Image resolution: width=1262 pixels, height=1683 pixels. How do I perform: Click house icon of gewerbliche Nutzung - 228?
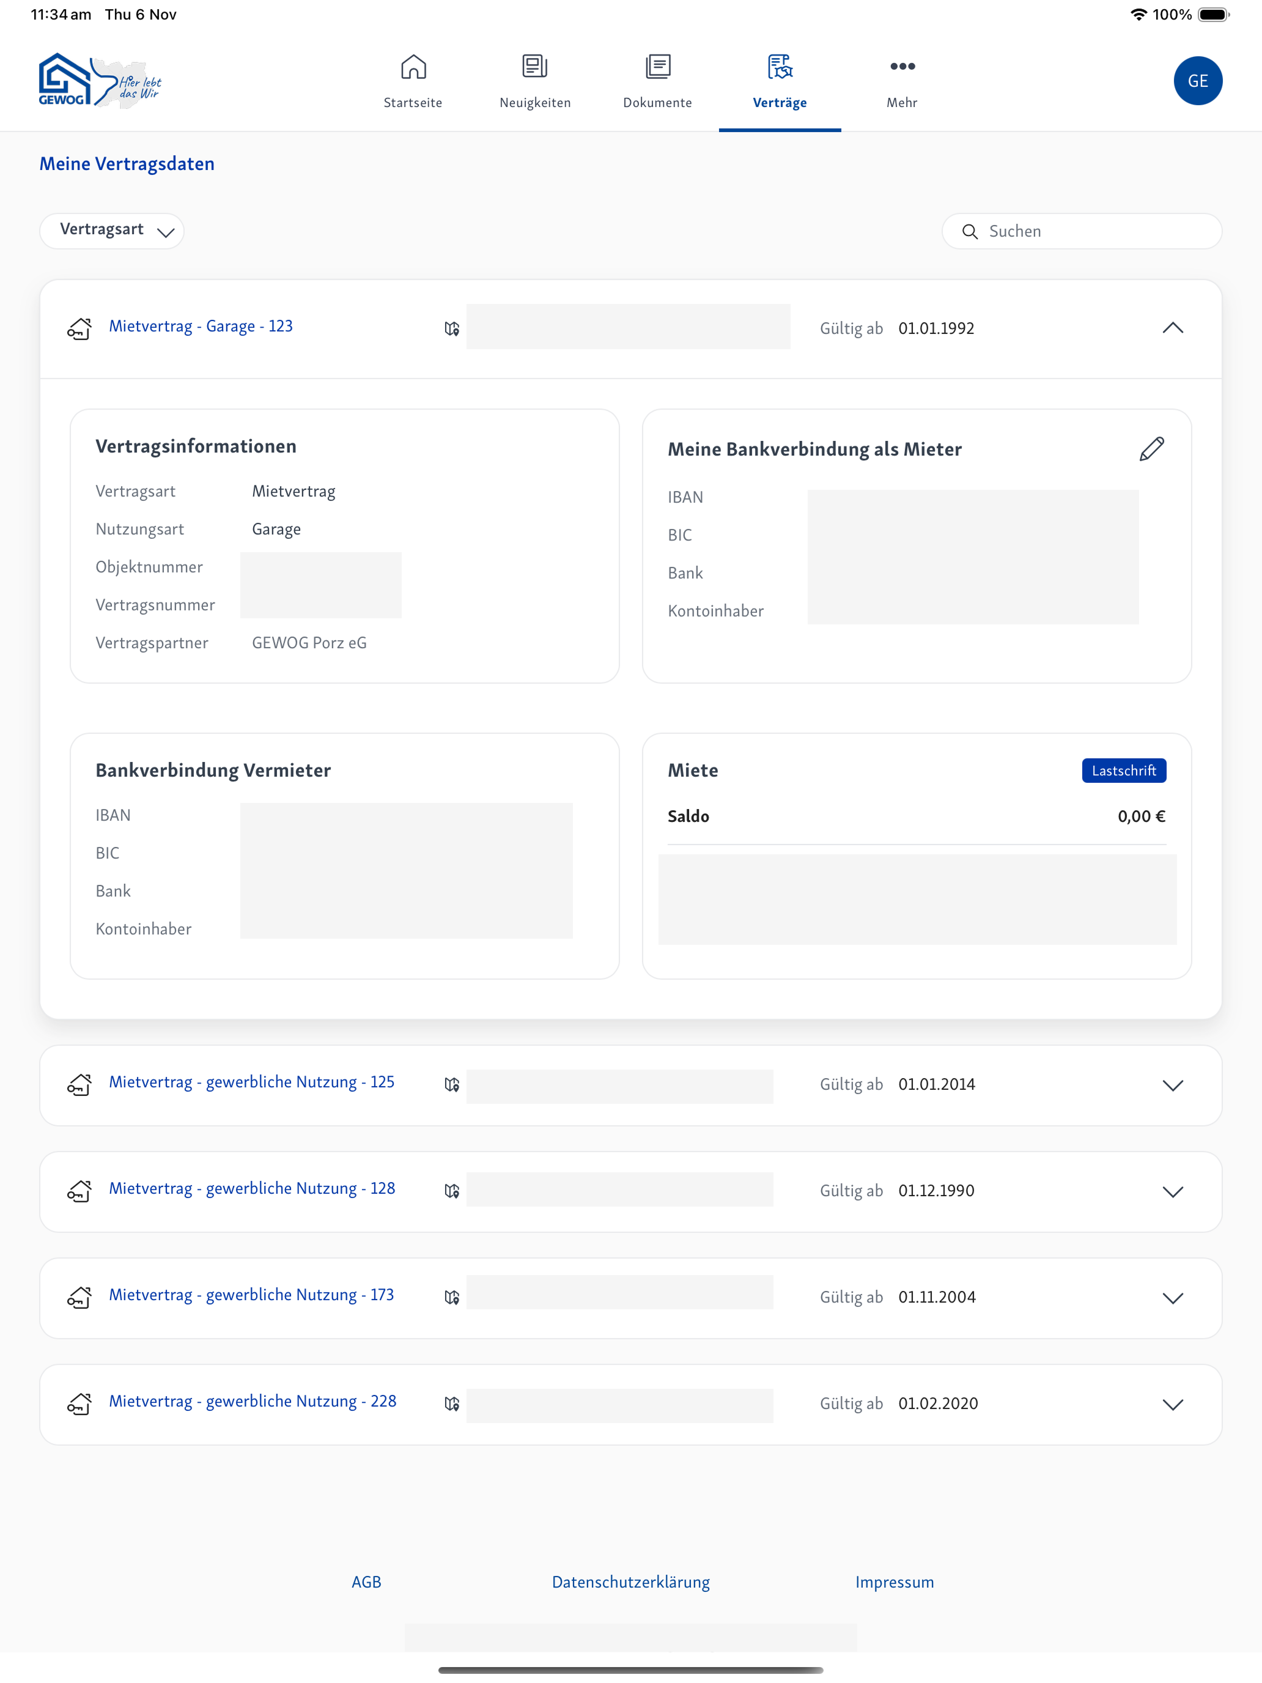80,1405
